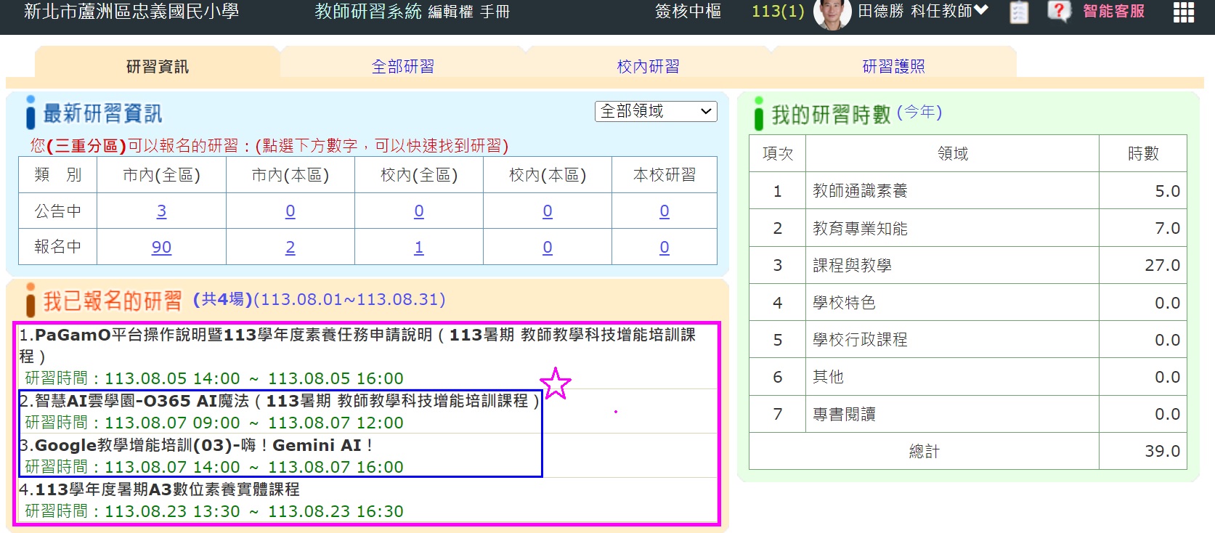Viewport: 1215px width, 533px height.
Task: Switch to the 全部研習 tab
Action: (x=403, y=66)
